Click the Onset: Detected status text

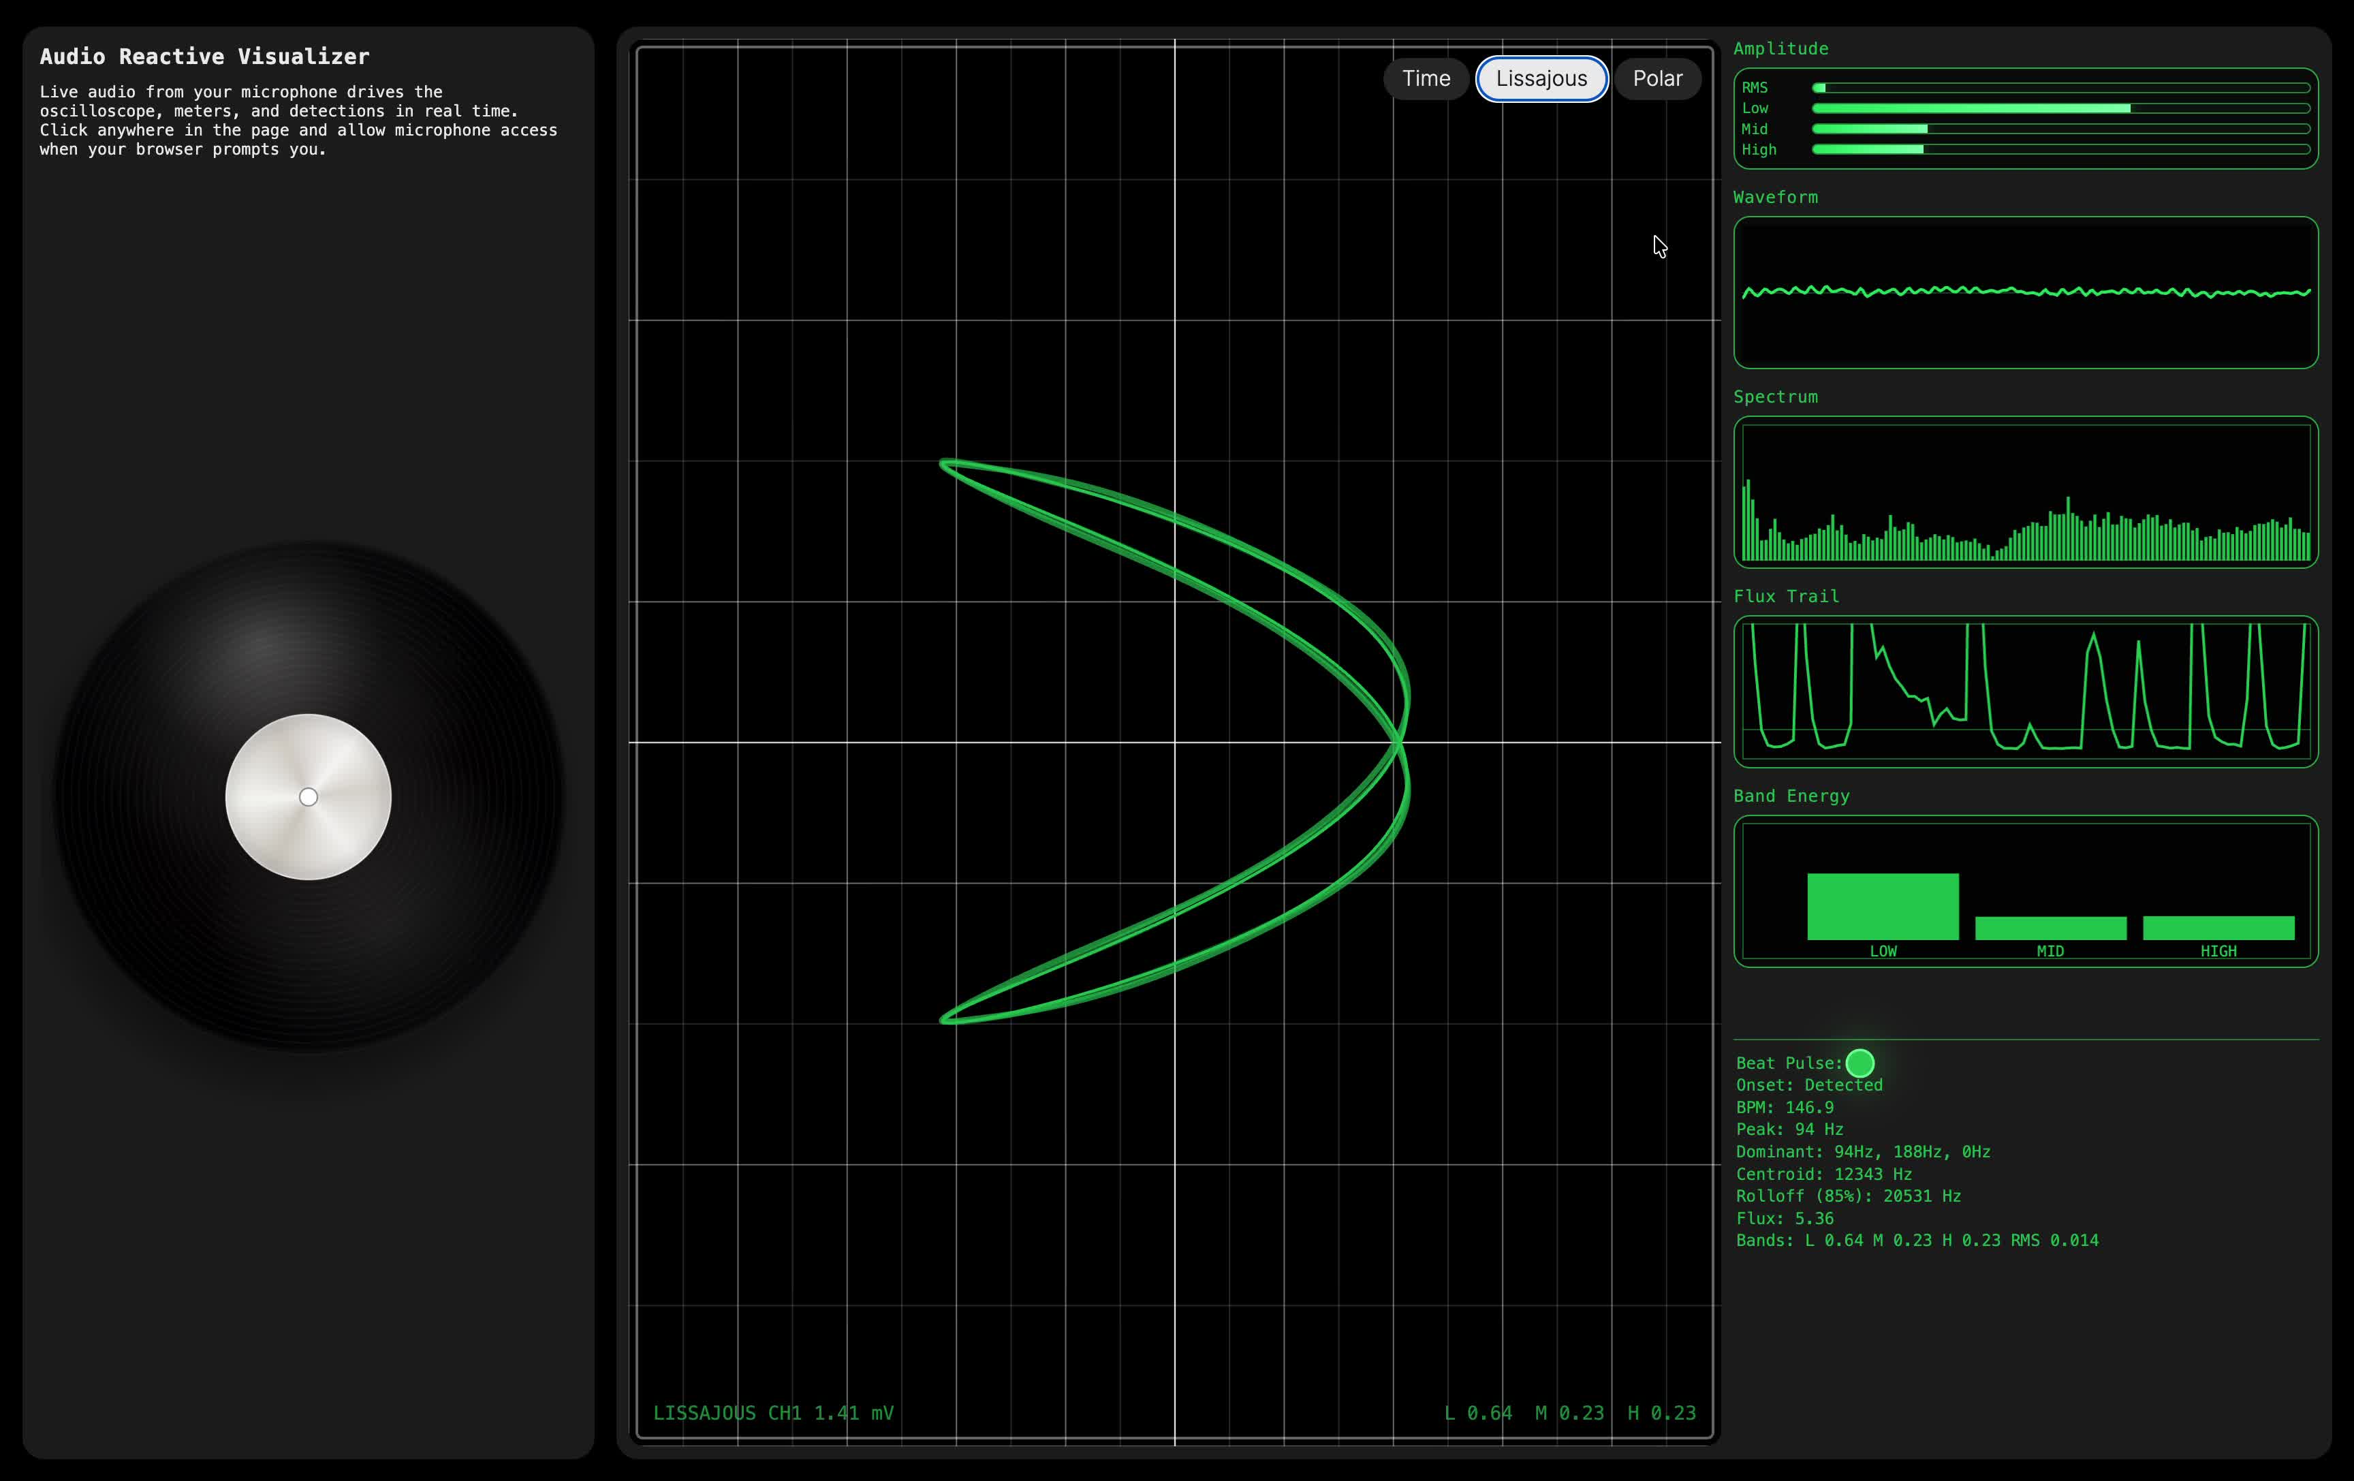(1808, 1085)
